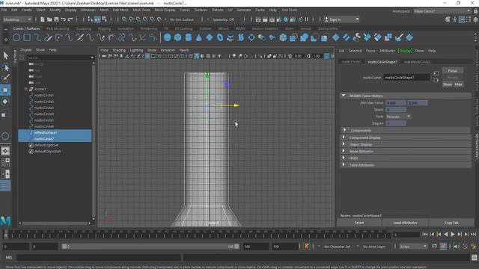The height and width of the screenshot is (269, 479).
Task: Click the workspace lock icon
Action: tap(475, 11)
